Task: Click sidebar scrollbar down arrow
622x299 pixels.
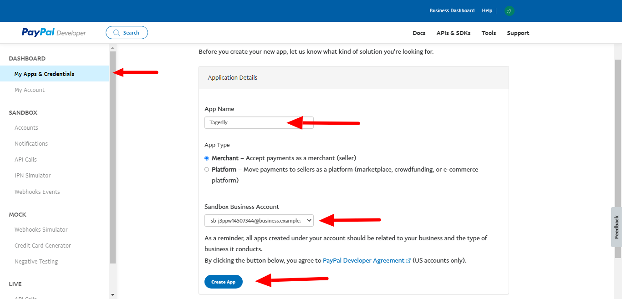Action: 113,294
